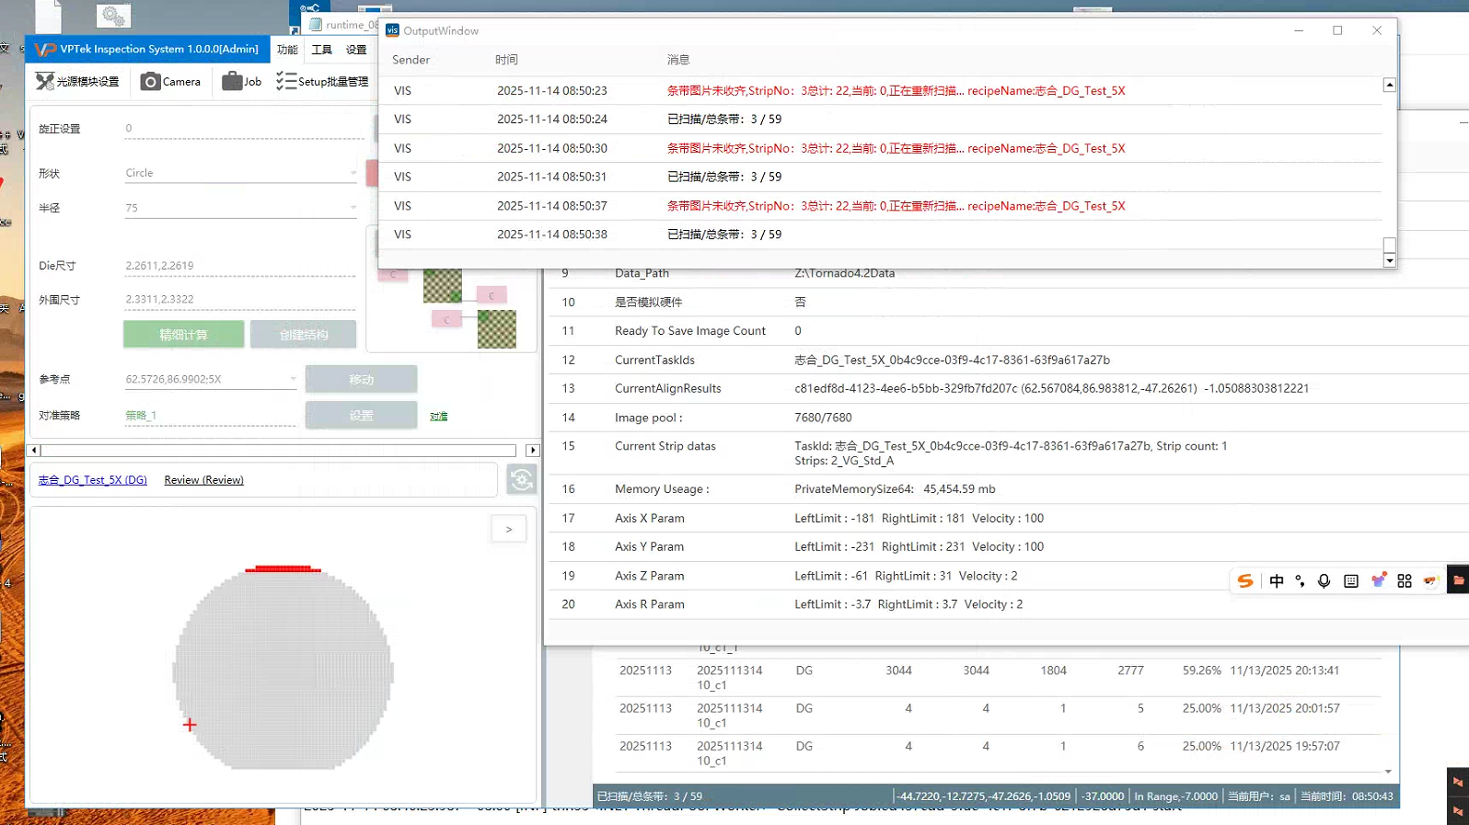Click the 精细计算 green button

[183, 335]
